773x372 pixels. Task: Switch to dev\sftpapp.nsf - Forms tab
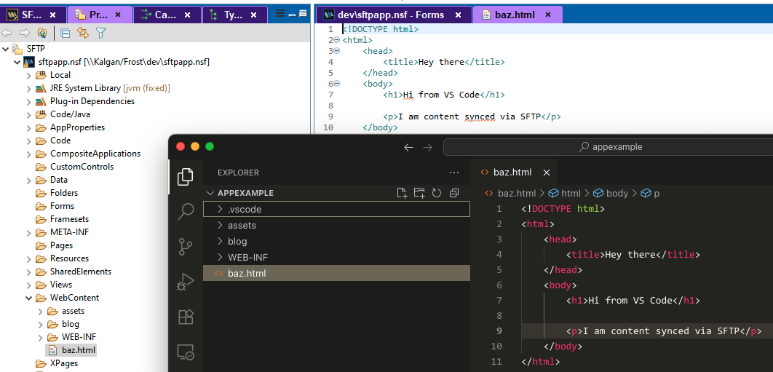392,15
